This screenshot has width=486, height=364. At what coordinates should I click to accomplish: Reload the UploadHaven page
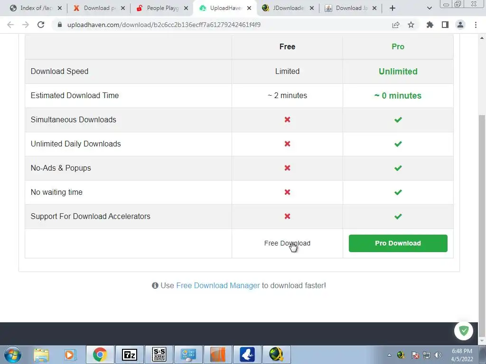[x=41, y=25]
